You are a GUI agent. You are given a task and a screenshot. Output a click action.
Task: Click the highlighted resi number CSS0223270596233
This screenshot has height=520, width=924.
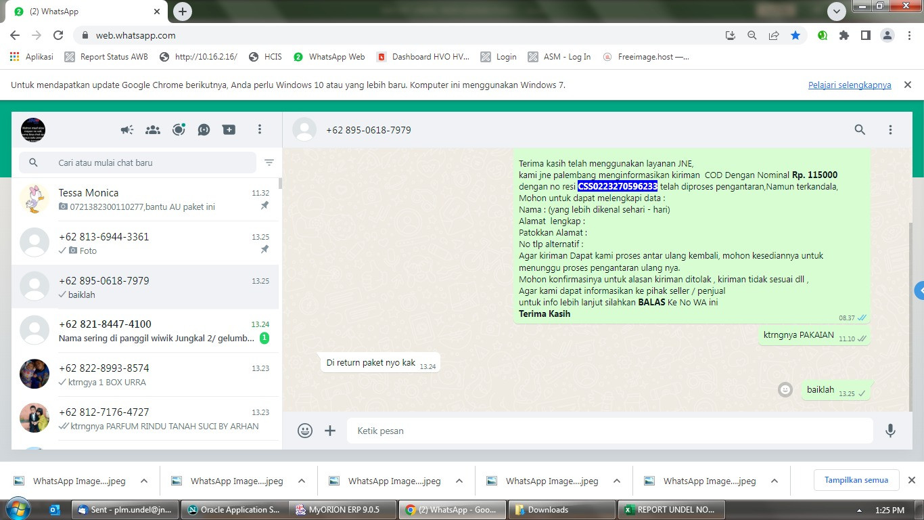point(618,186)
